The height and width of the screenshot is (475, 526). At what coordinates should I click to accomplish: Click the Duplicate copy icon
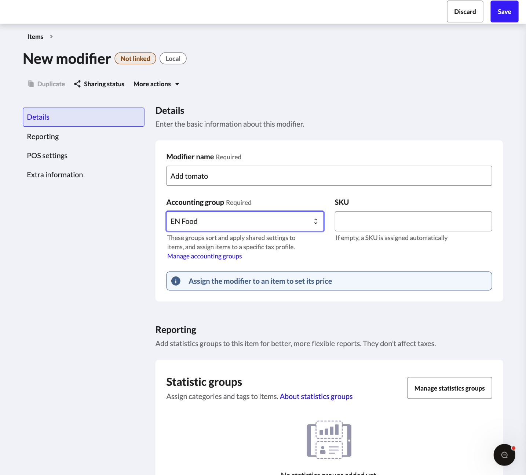click(31, 84)
